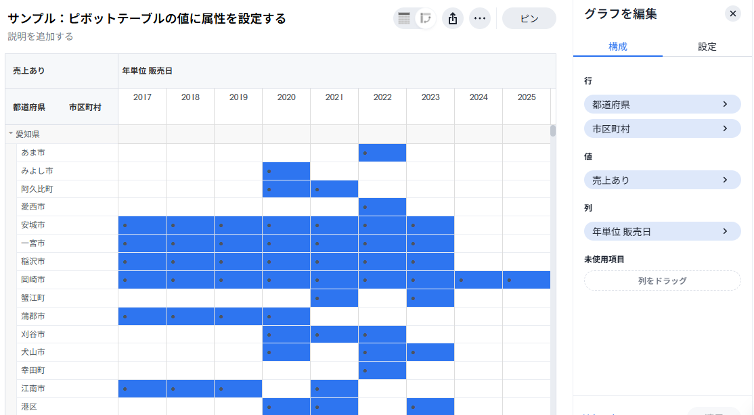Click the ピン button
This screenshot has width=754, height=415.
click(x=529, y=19)
